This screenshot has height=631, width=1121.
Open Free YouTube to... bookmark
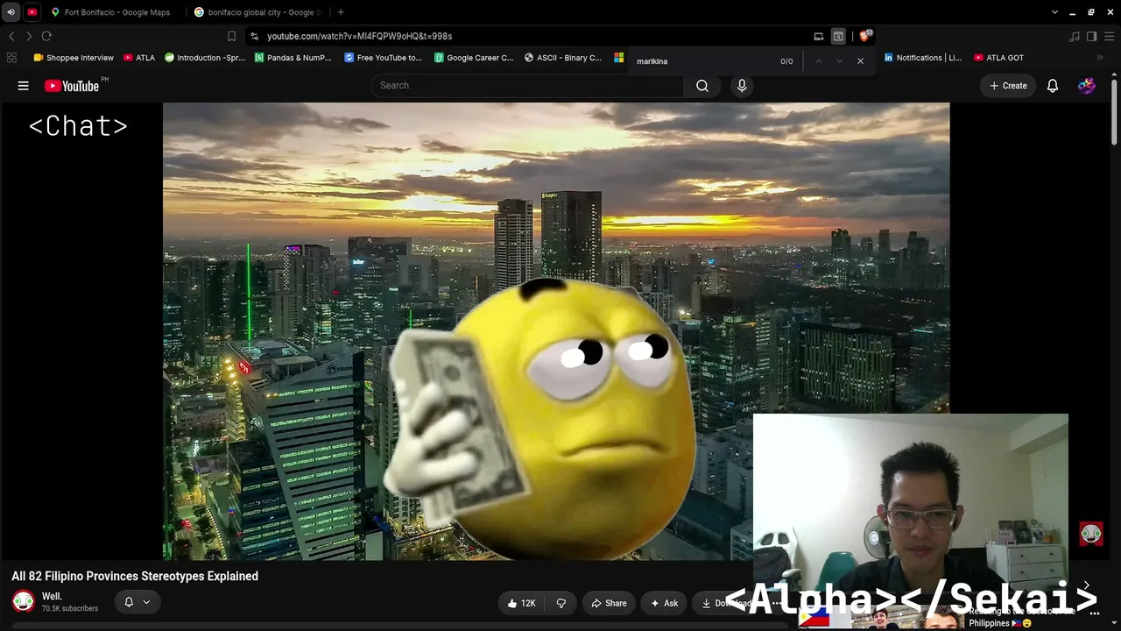click(383, 58)
